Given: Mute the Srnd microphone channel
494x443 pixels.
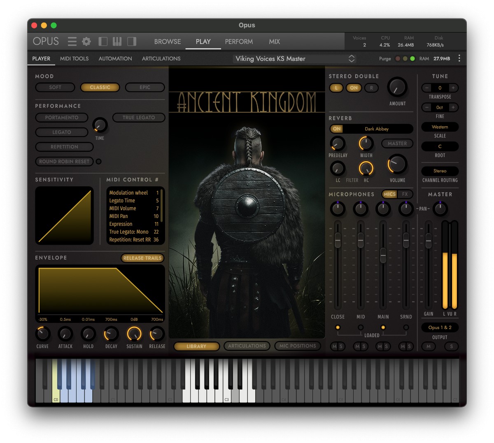Looking at the screenshot, I should pos(403,346).
